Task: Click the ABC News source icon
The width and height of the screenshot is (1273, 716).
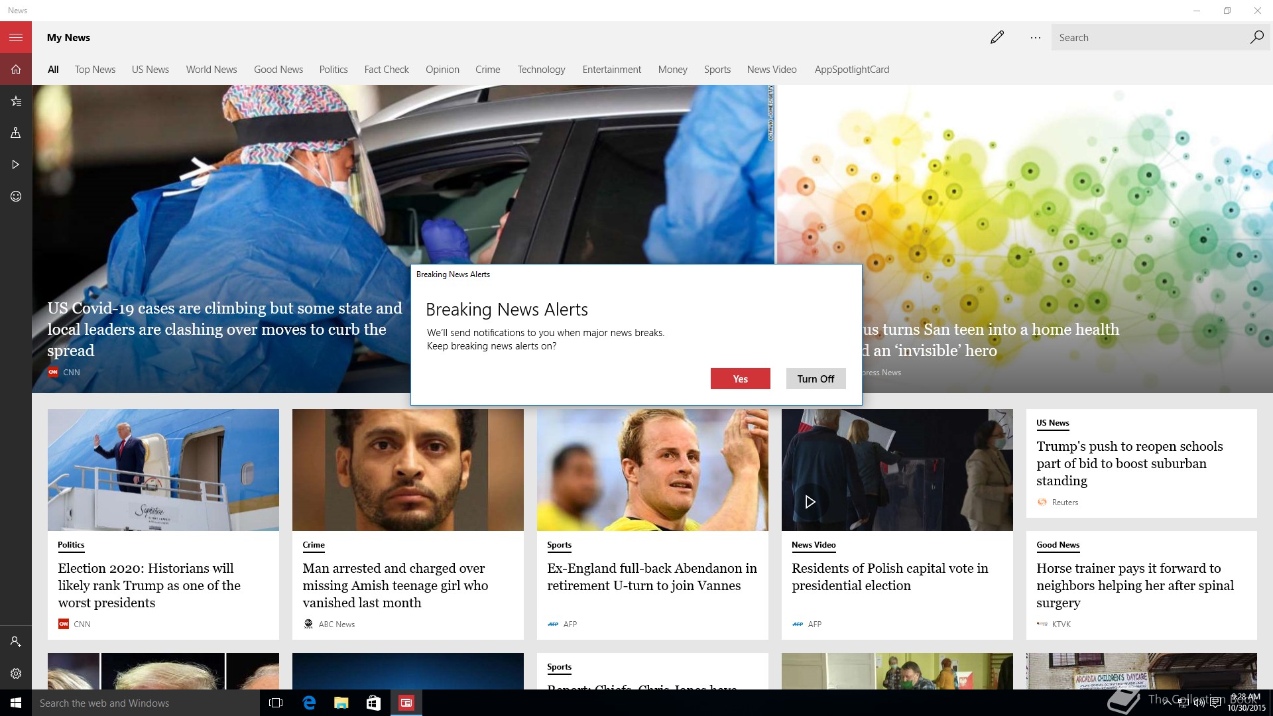Action: coord(308,624)
